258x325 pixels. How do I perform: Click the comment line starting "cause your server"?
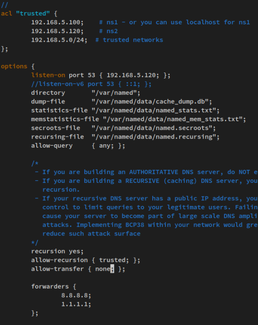coord(150,216)
